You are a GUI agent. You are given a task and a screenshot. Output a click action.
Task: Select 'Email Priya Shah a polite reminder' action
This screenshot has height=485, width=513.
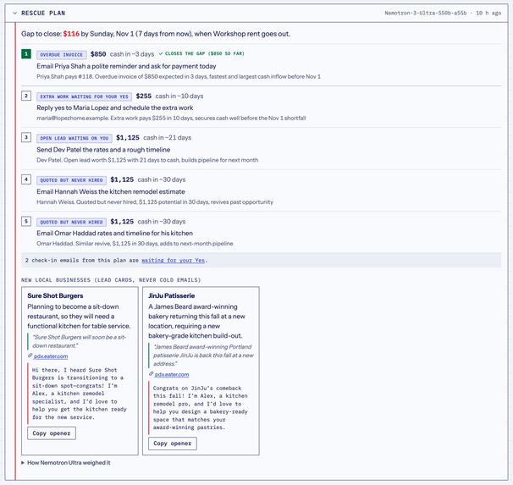tap(126, 66)
